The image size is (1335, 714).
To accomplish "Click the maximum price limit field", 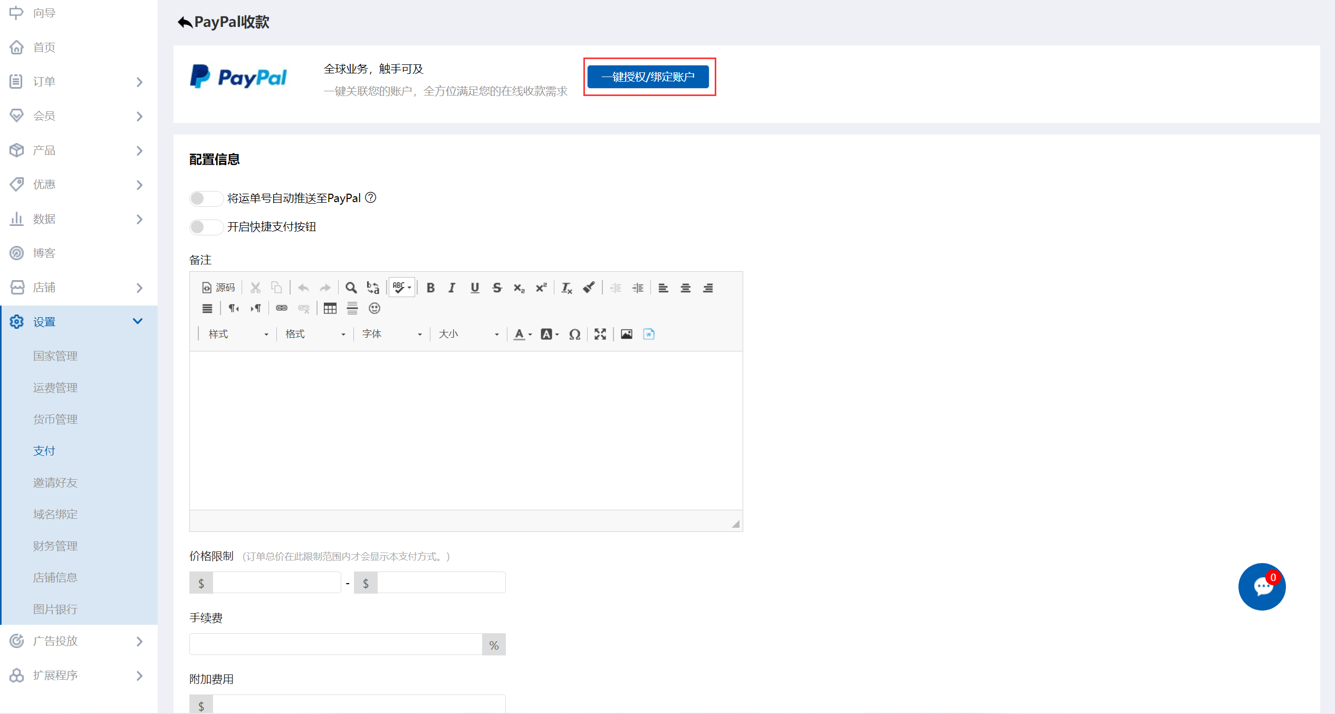I will [x=441, y=583].
